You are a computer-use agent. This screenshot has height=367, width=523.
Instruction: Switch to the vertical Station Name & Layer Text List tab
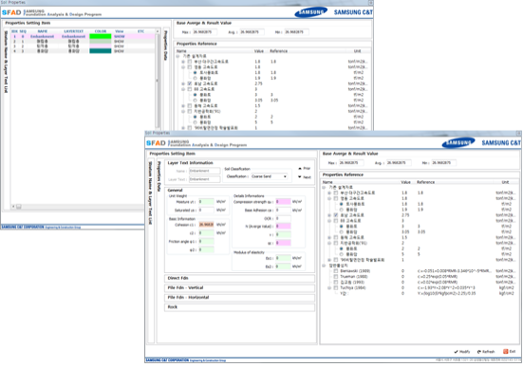pos(150,193)
